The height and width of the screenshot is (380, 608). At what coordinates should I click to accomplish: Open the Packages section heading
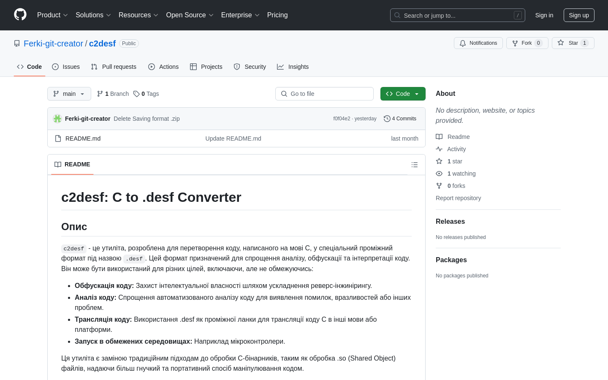[x=451, y=260]
